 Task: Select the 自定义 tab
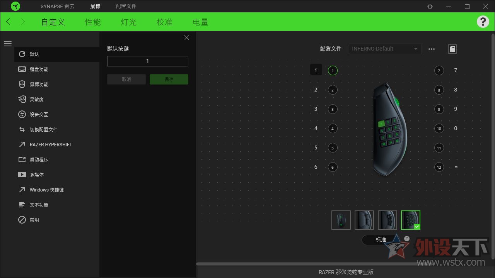coord(53,22)
